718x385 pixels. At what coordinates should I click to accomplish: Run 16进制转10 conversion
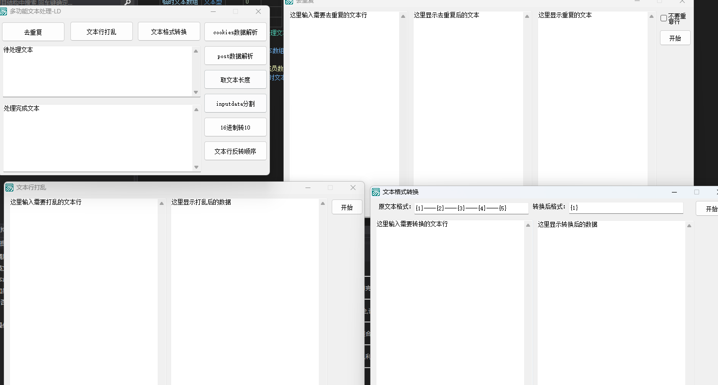235,128
